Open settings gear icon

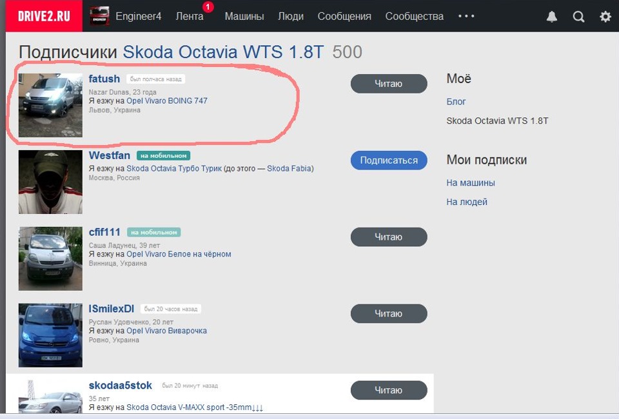(x=605, y=17)
